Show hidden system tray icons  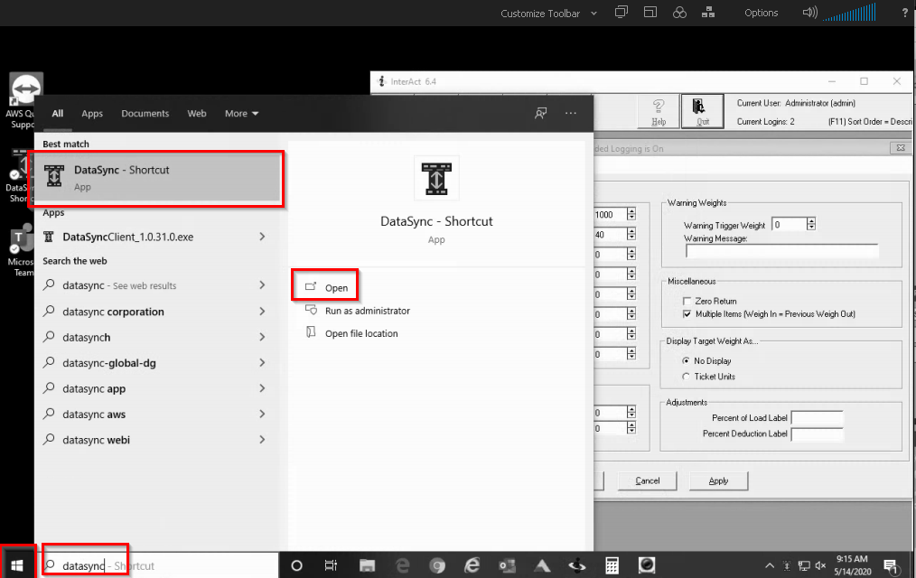point(770,565)
